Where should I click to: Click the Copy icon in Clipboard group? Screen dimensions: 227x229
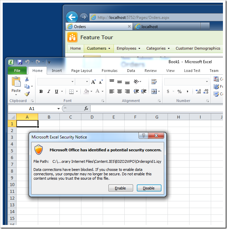point(27,86)
